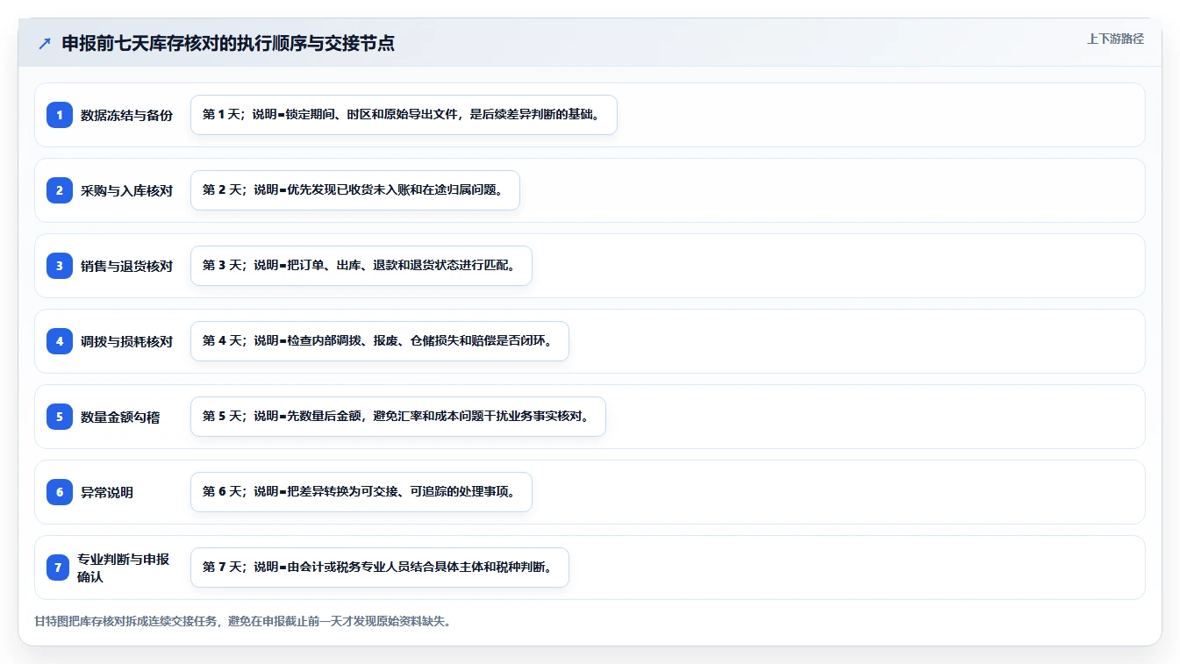
Task: Select the 数量金额勾稽 step label
Action: tap(120, 417)
